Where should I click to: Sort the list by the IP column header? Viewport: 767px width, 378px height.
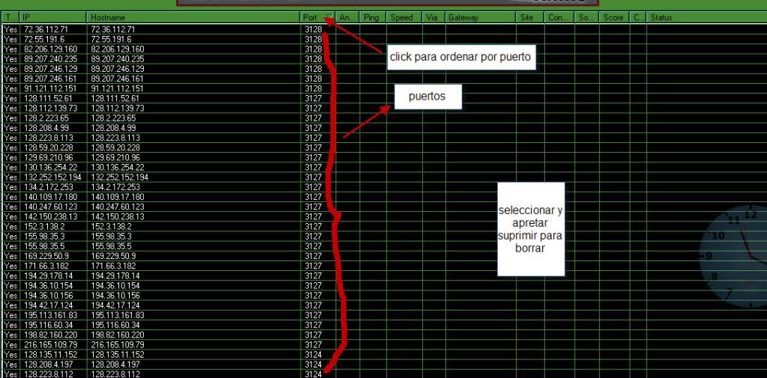53,17
